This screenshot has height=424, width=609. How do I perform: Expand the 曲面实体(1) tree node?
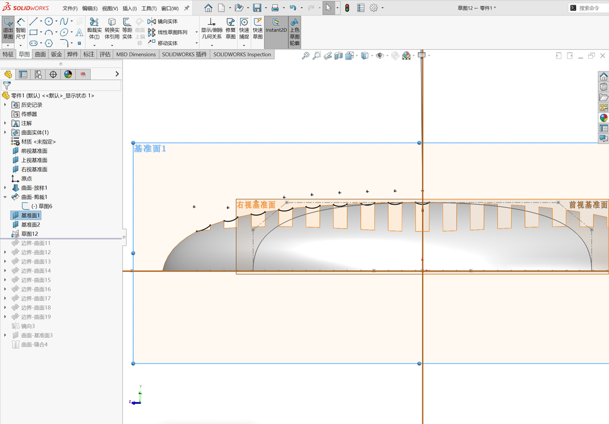[5, 132]
